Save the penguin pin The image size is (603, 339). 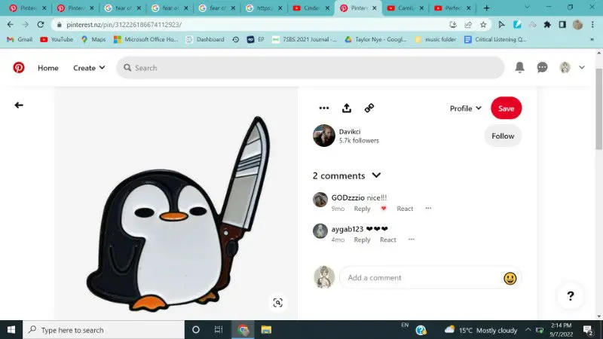pos(506,108)
